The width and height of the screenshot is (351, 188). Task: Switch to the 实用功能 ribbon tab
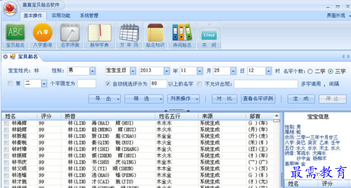click(61, 15)
